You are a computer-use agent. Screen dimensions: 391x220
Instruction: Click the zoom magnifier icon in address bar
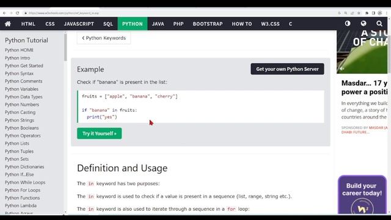[x=346, y=13]
